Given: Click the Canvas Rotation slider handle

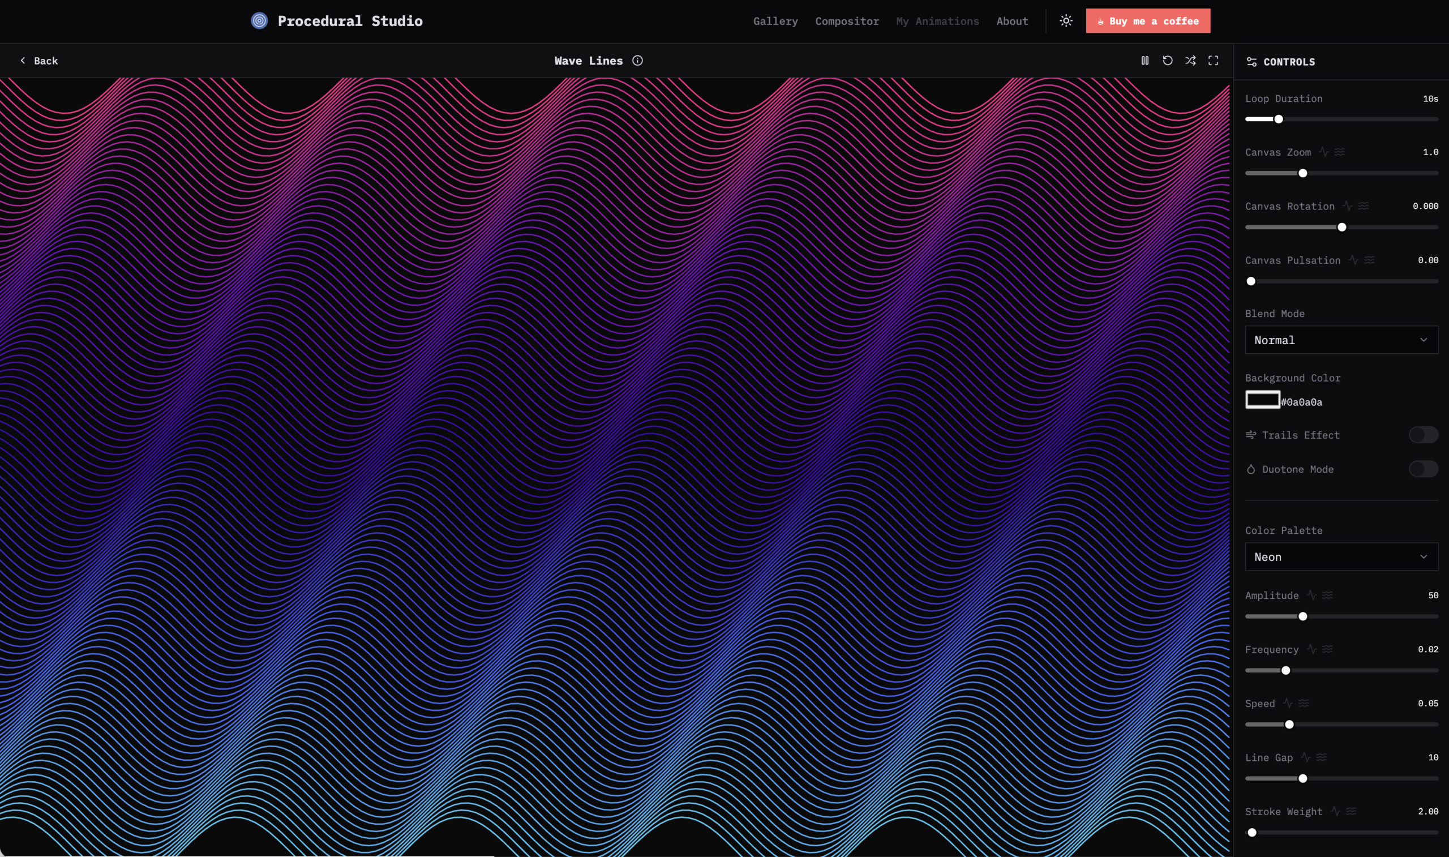Looking at the screenshot, I should coord(1341,228).
